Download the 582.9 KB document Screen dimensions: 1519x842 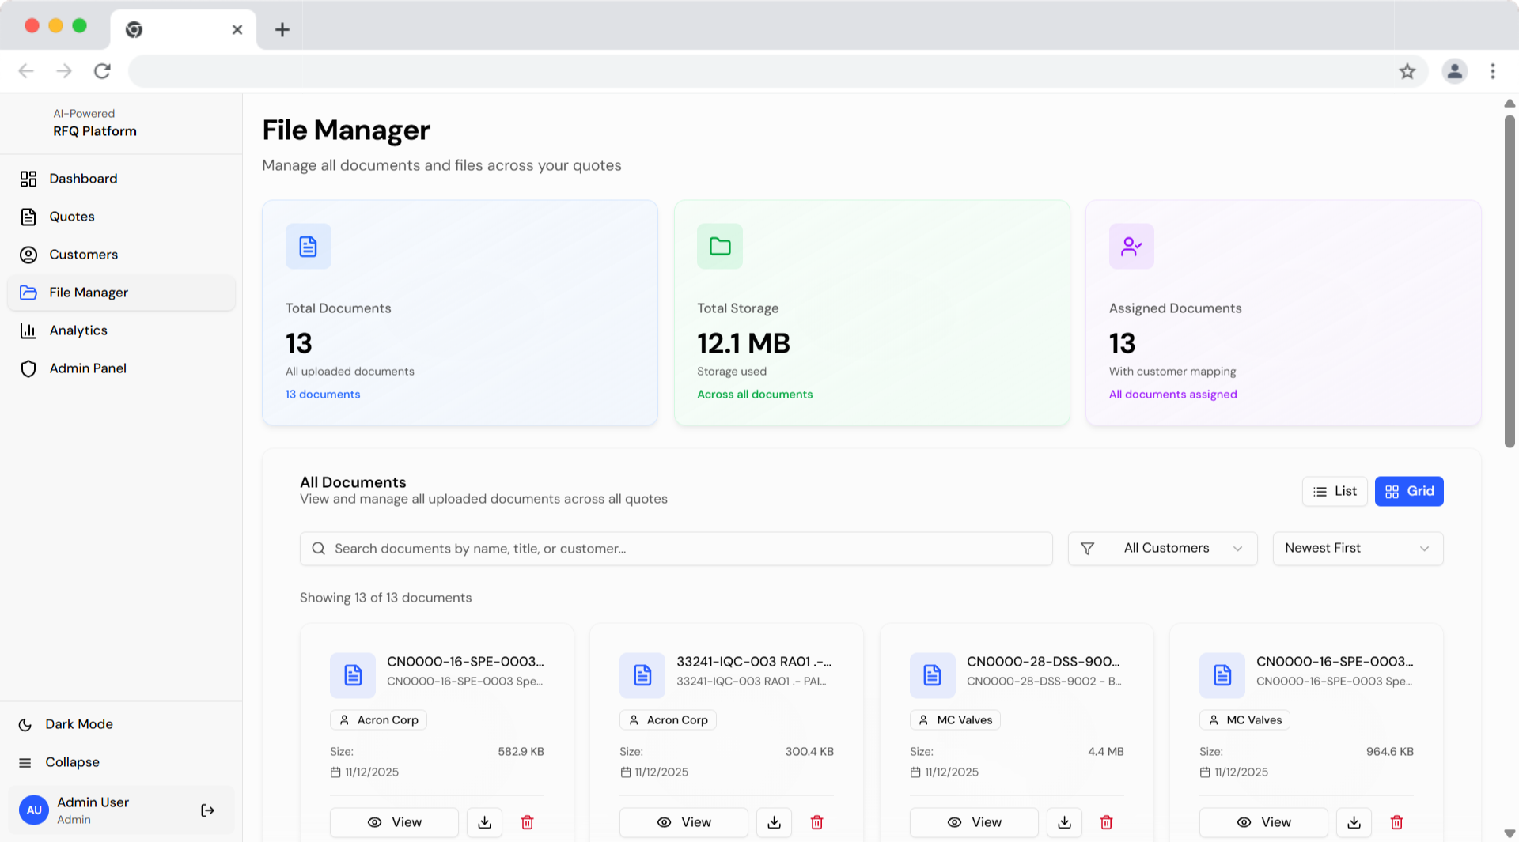point(484,822)
